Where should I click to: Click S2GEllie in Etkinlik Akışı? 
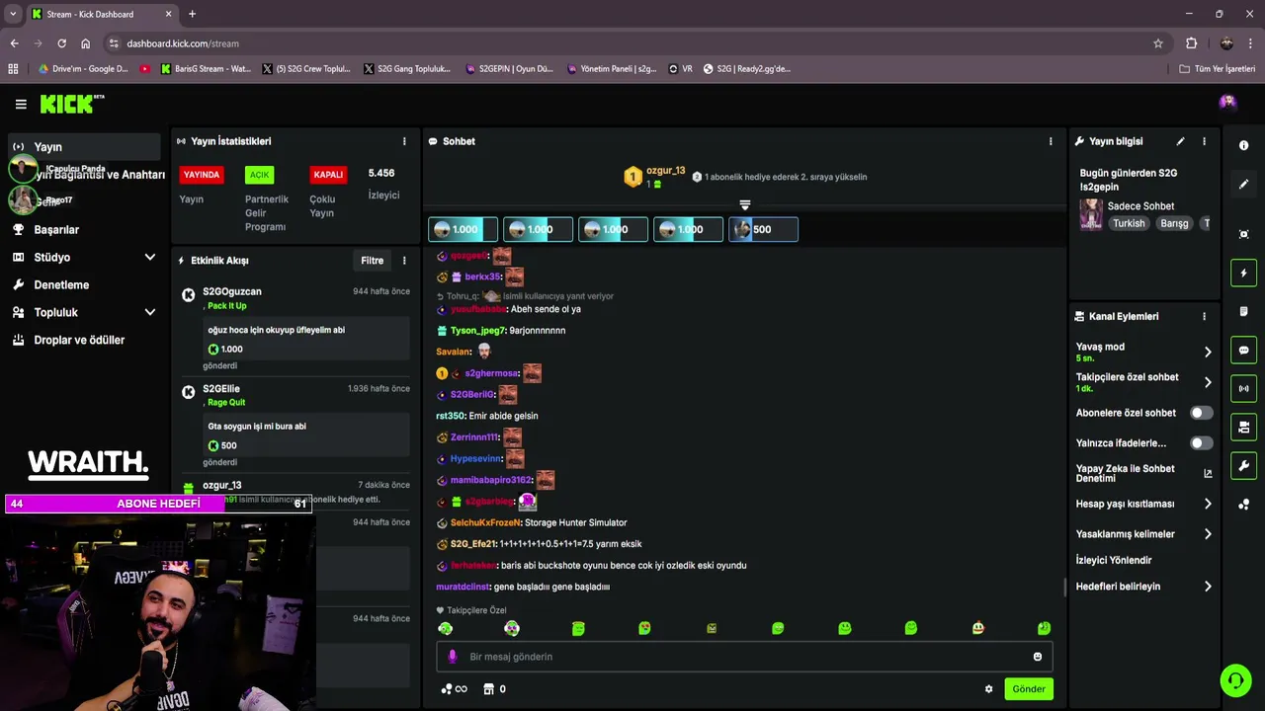(221, 389)
